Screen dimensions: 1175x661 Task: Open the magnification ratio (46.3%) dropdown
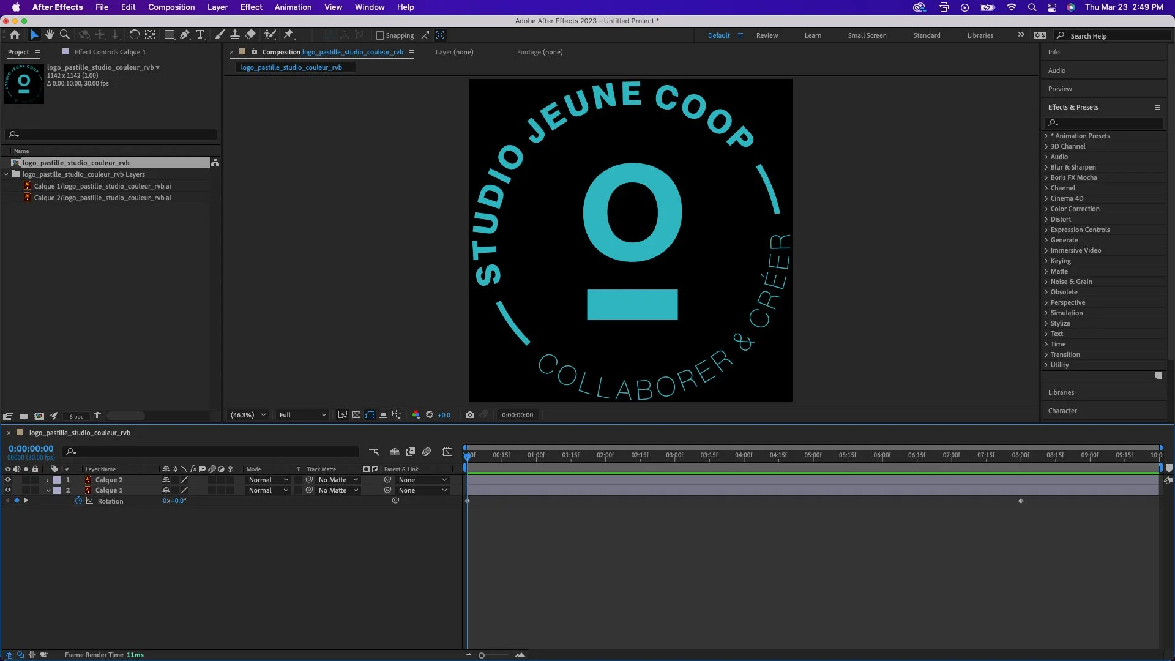coord(248,415)
